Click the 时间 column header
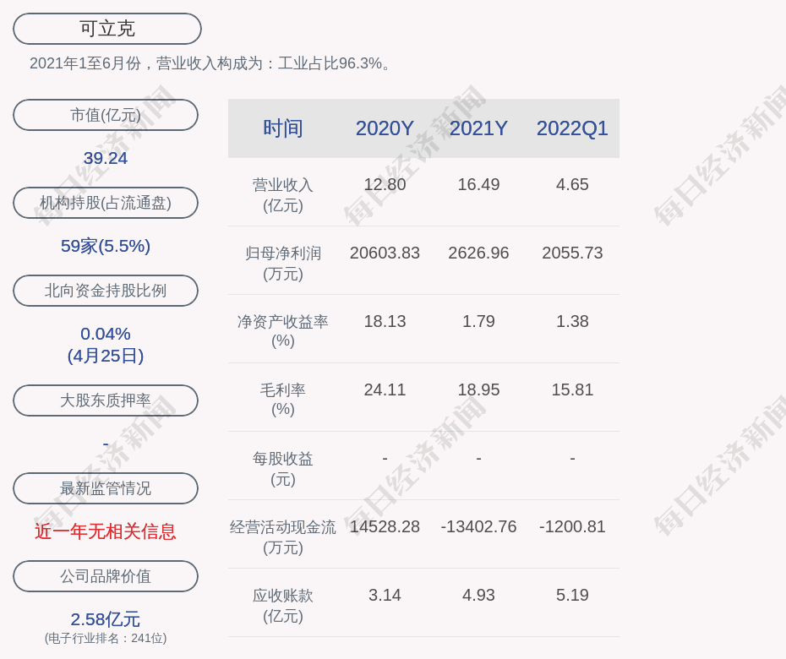Screen dimensions: 786x659 (283, 128)
